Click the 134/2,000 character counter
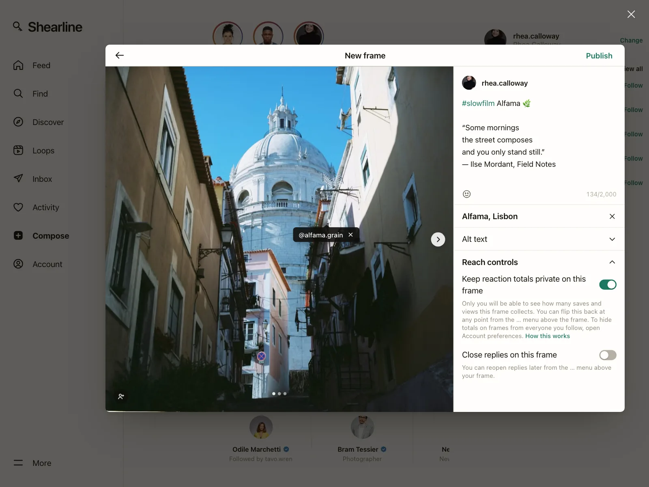Screen dimensions: 649x487 coord(601,194)
